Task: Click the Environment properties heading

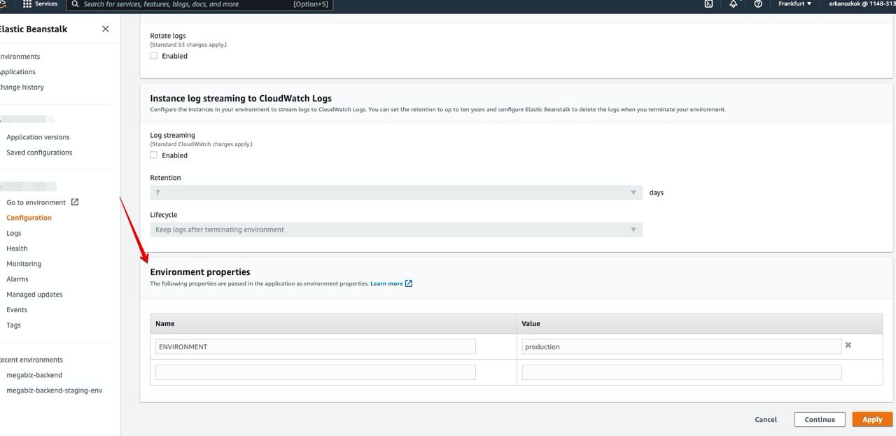Action: (x=200, y=272)
